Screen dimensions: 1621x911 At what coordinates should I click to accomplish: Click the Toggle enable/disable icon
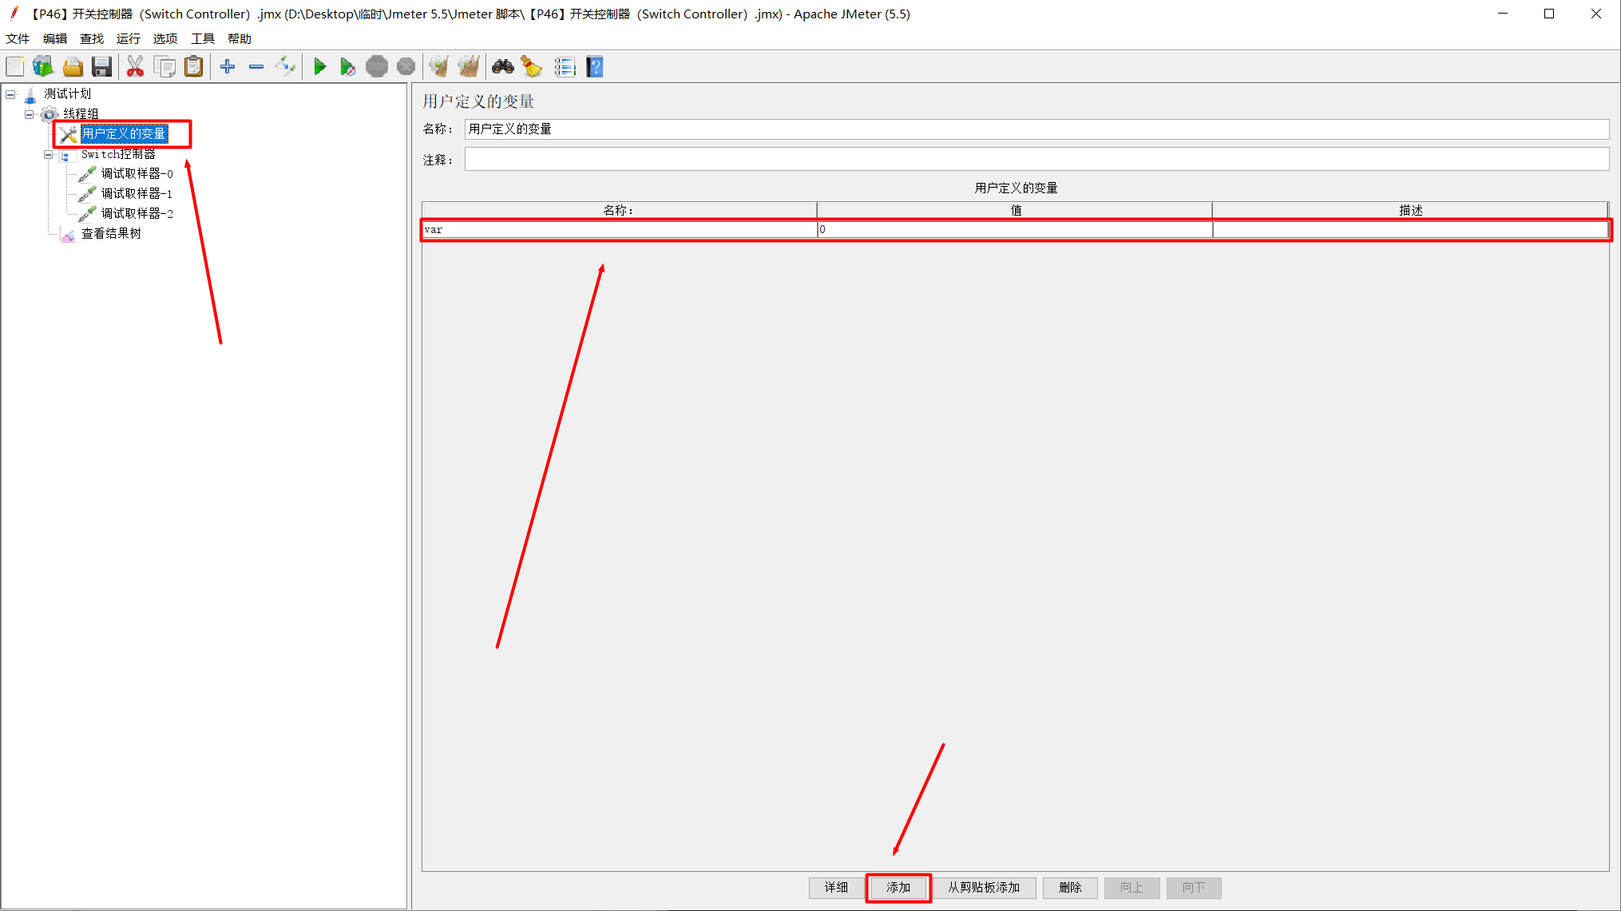click(x=285, y=67)
